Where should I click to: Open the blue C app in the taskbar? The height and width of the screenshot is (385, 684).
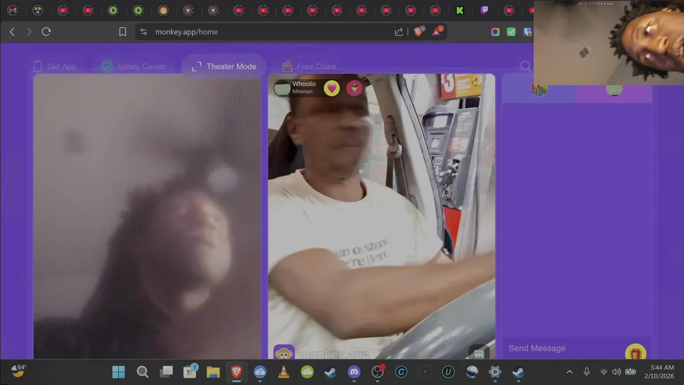pyautogui.click(x=401, y=372)
